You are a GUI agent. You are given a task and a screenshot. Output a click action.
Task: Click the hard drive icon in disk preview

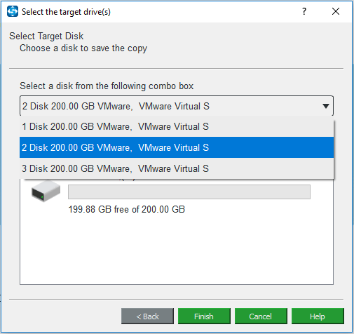point(46,192)
